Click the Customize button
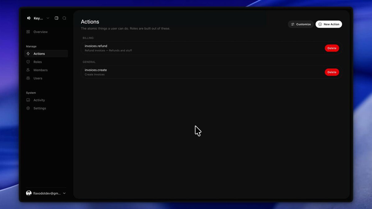 click(x=301, y=24)
